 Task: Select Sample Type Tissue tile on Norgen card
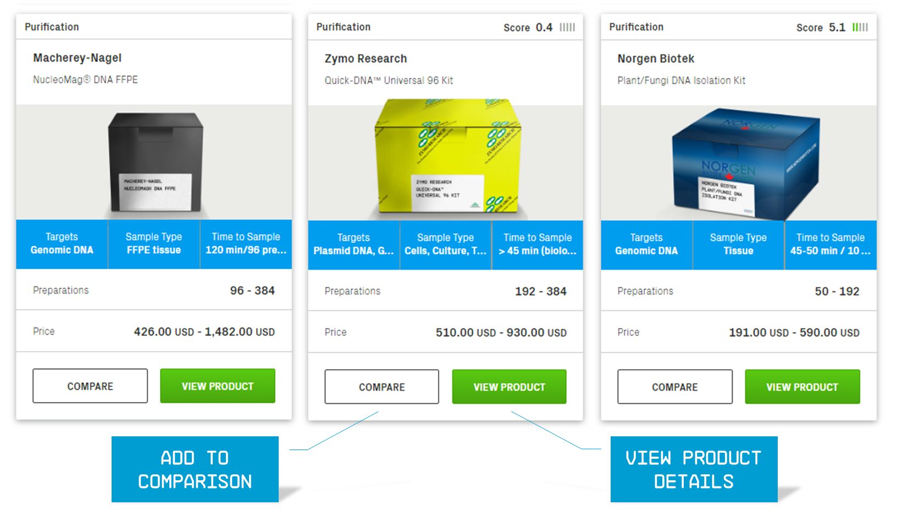pos(738,245)
